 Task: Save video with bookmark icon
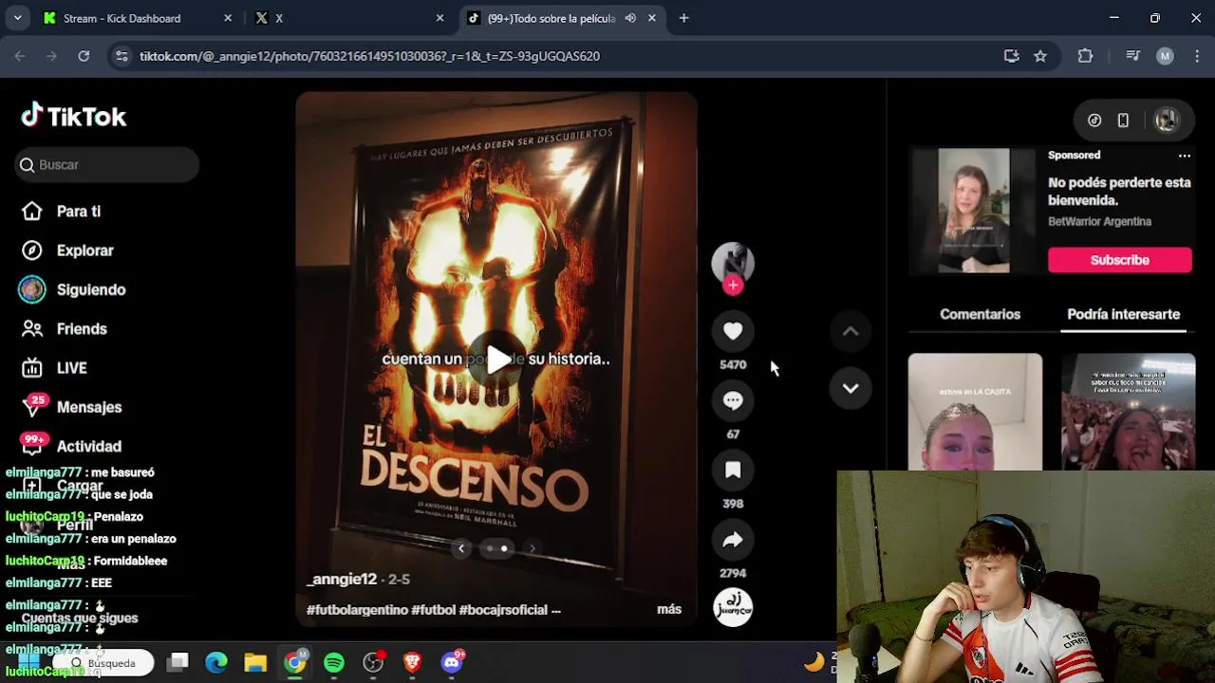[x=733, y=470]
